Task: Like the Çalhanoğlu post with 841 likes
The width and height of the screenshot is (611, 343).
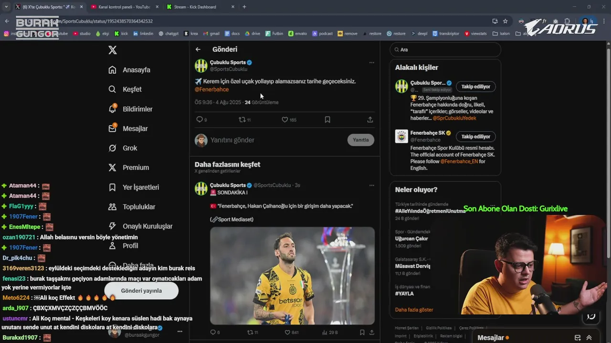Action: tap(292, 333)
